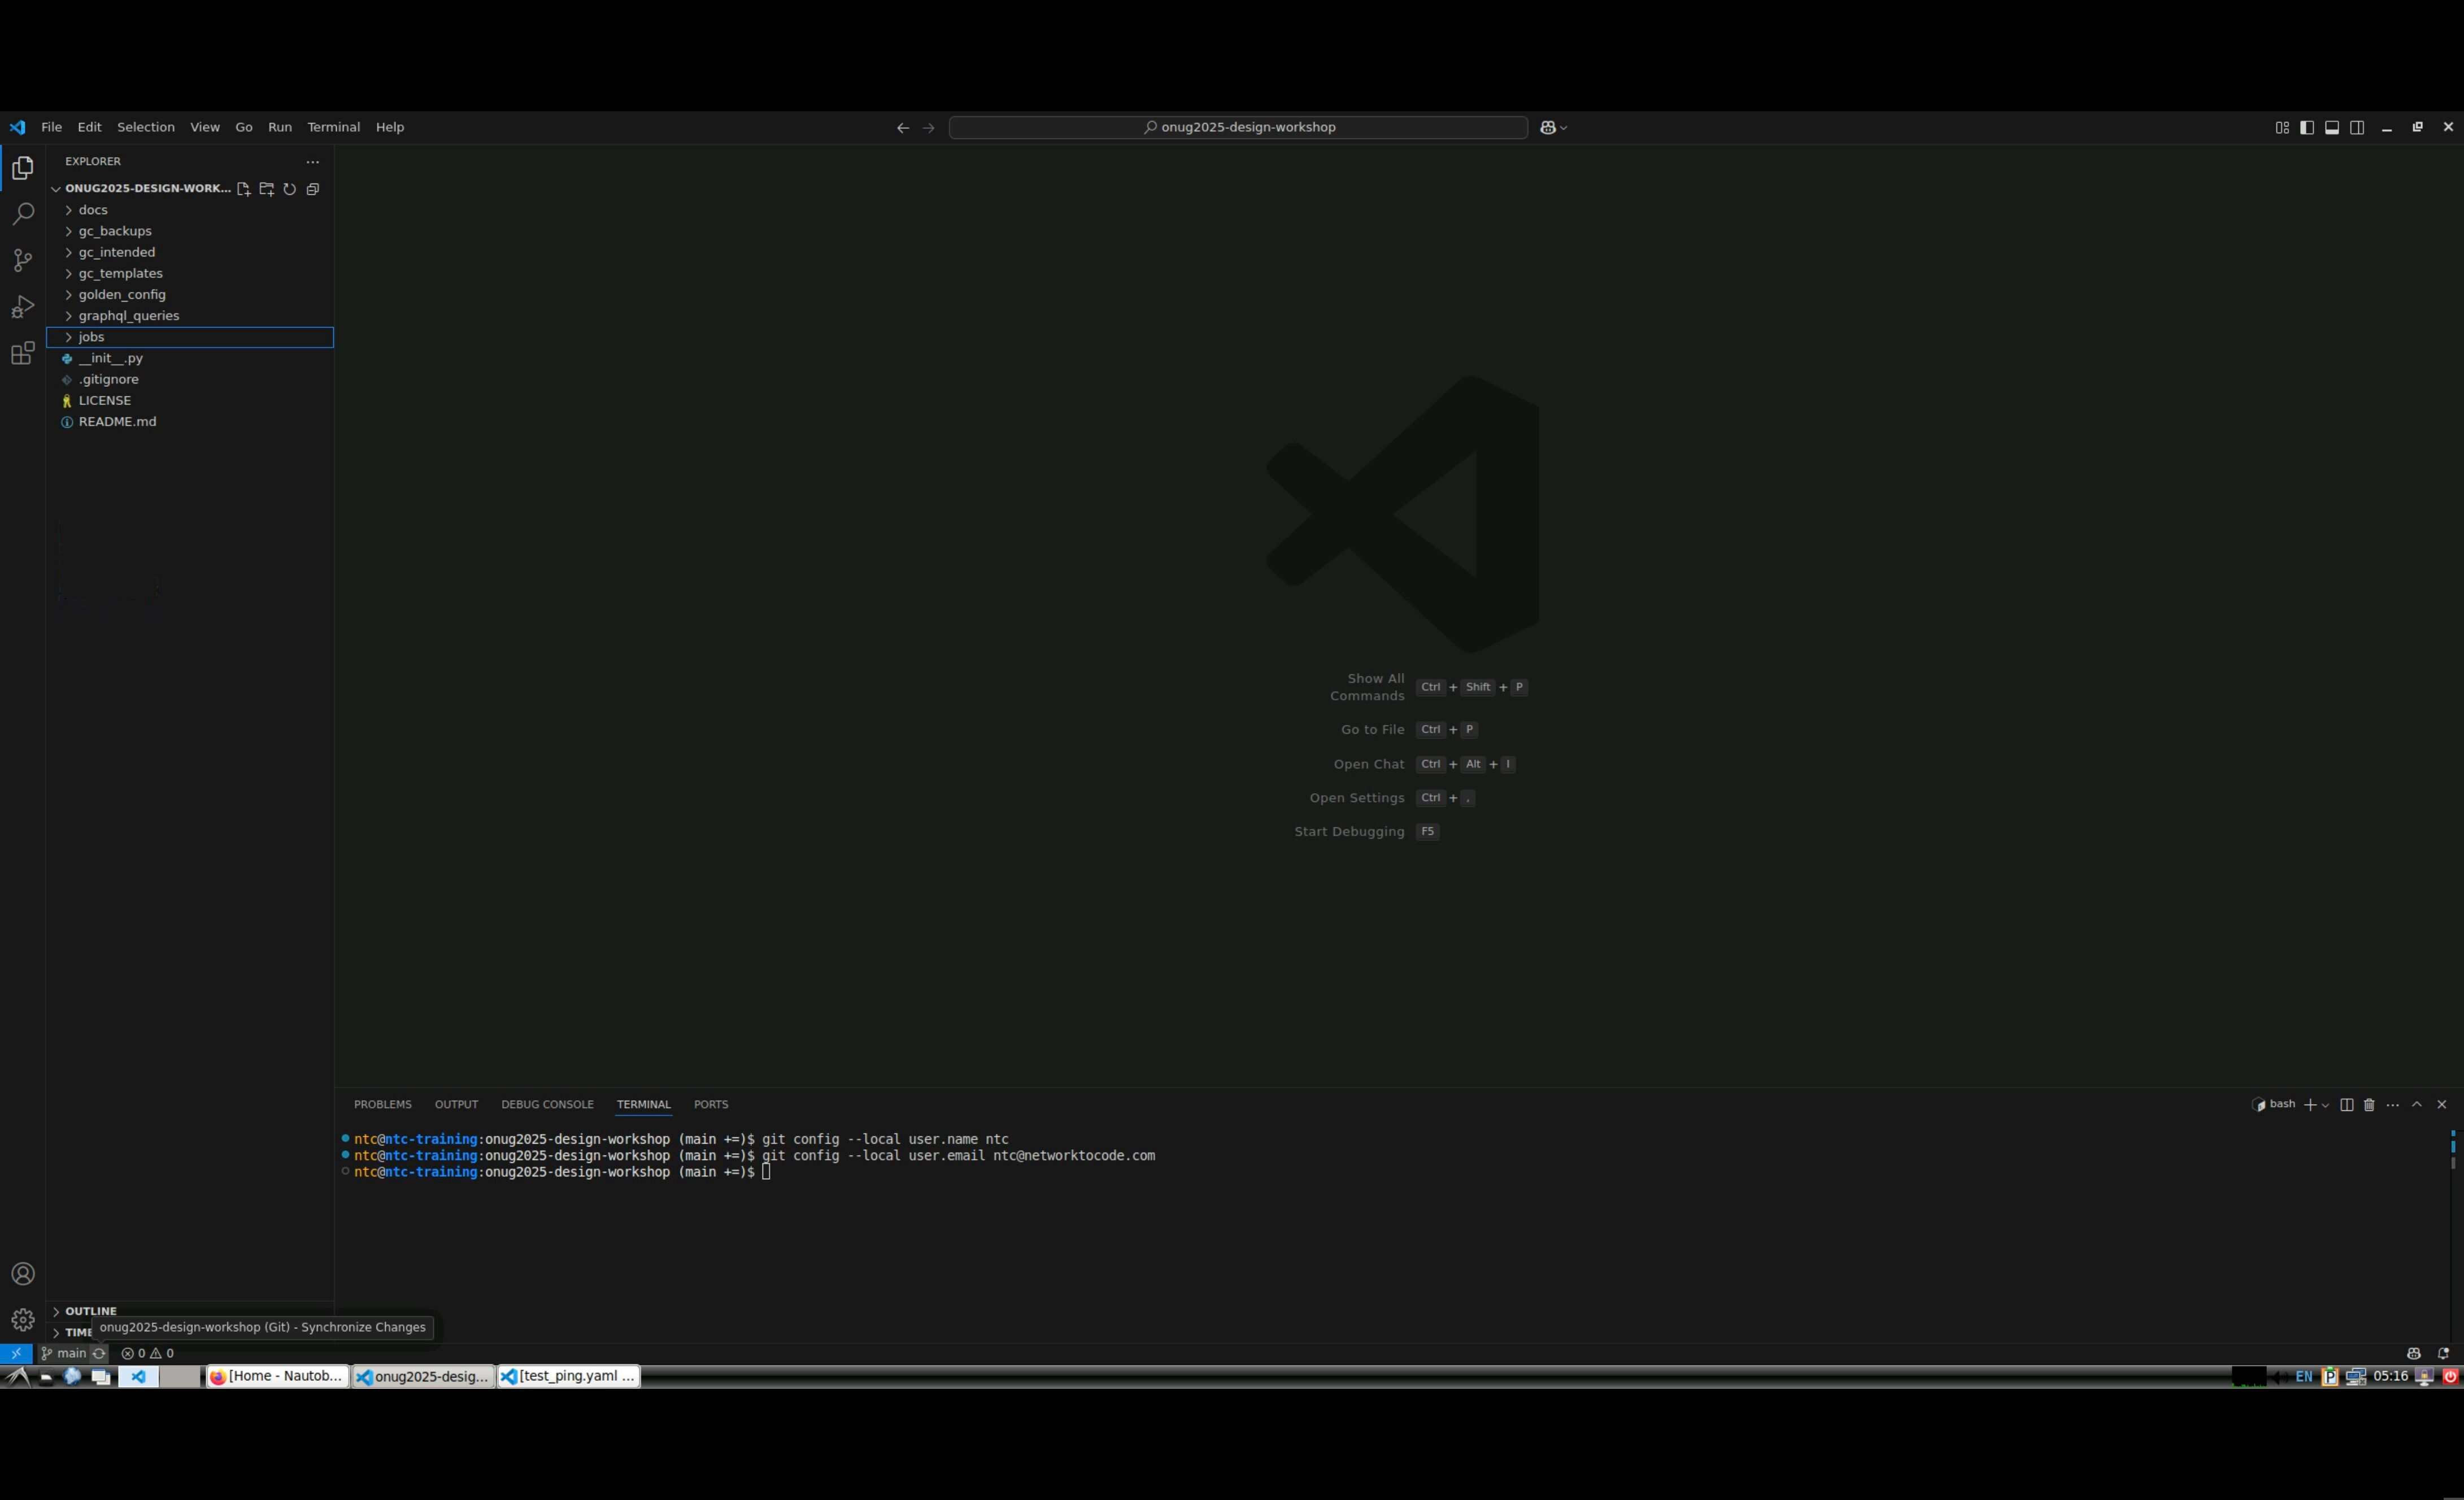The width and height of the screenshot is (2464, 1500).
Task: Open the new terminal launch profile dropdown
Action: [2326, 1106]
